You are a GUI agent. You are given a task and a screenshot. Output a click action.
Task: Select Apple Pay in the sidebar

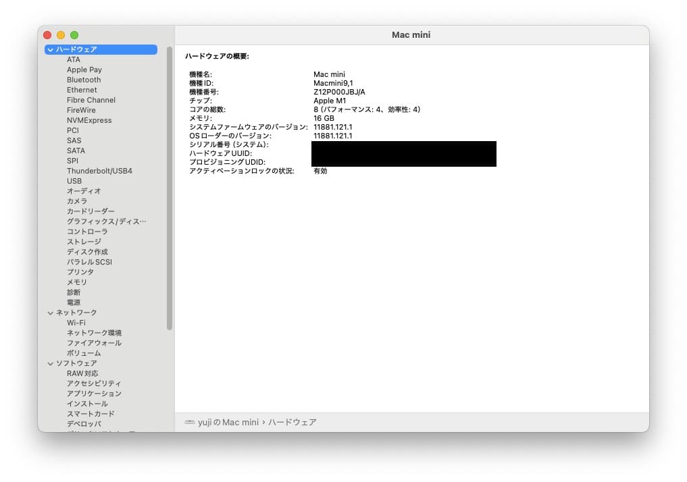tap(83, 69)
